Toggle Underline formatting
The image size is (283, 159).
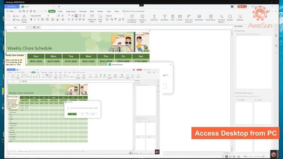click(38, 19)
